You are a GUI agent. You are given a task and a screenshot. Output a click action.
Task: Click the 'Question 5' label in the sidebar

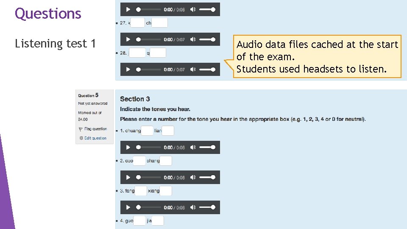click(88, 95)
